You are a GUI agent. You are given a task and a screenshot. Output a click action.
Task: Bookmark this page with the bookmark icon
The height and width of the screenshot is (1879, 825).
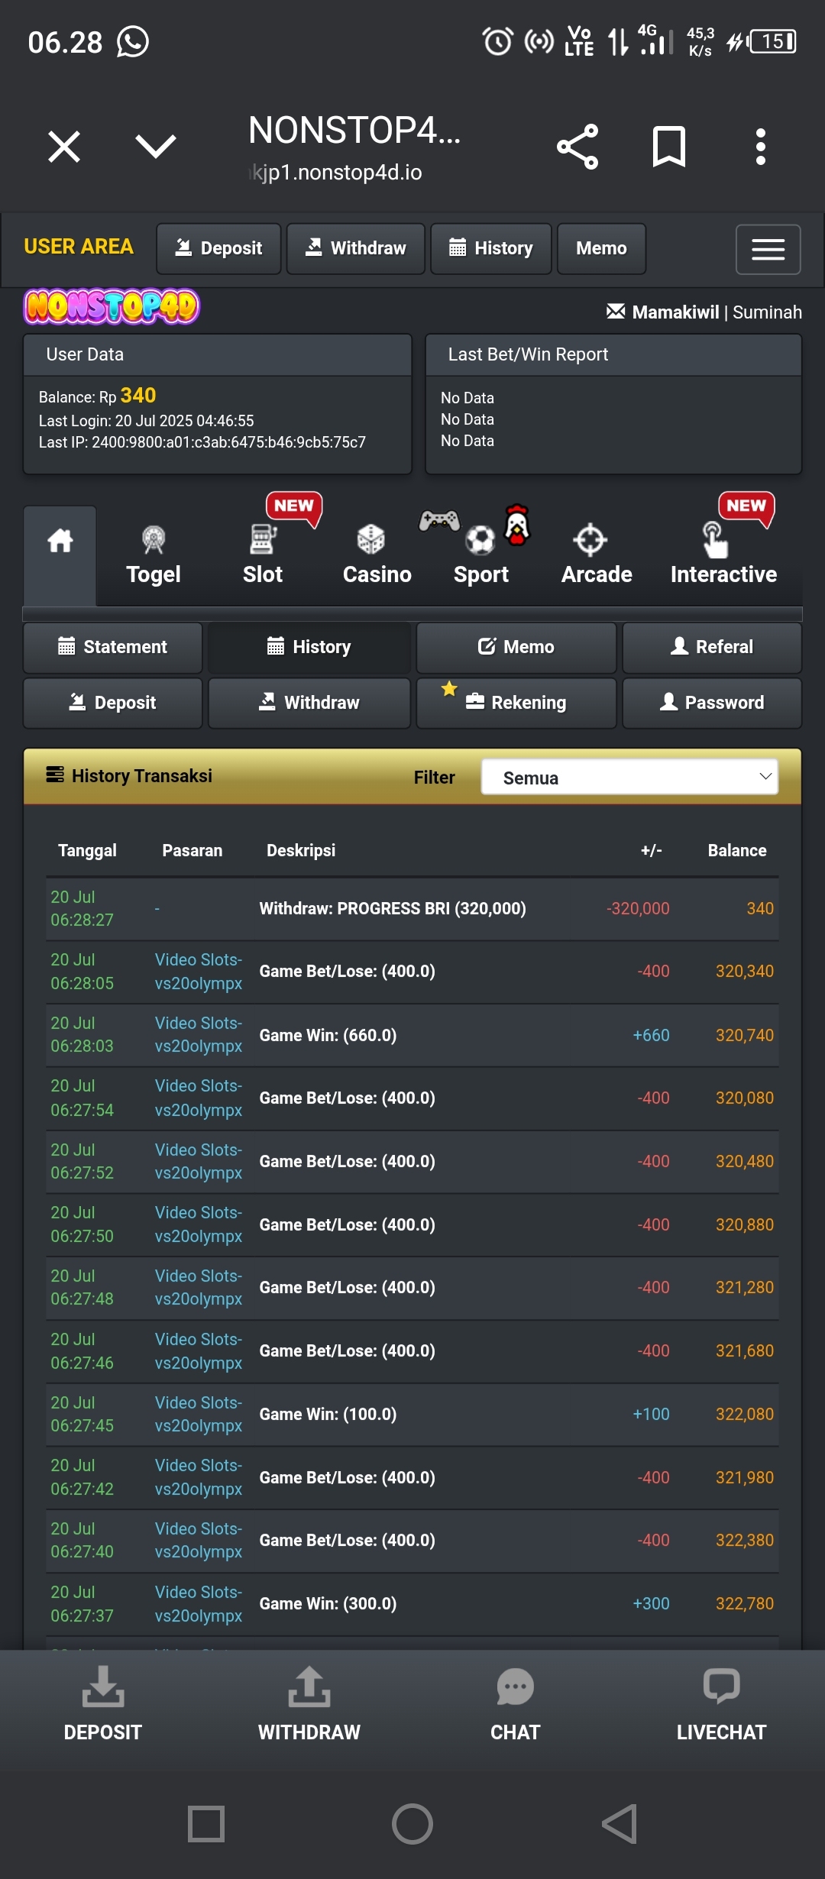point(669,146)
